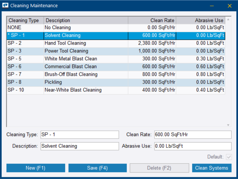Open Clean Systems button
This screenshot has width=238, height=179.
tap(212, 168)
